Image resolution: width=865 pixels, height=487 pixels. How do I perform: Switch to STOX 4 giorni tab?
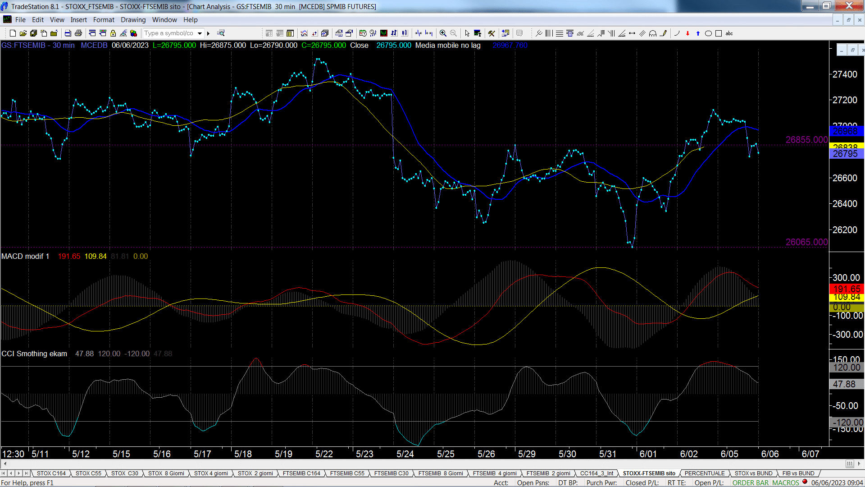click(211, 473)
